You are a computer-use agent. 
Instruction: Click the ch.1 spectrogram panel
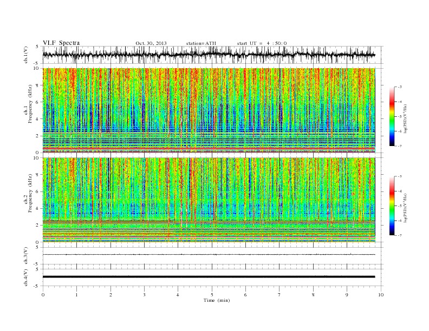pyautogui.click(x=209, y=110)
